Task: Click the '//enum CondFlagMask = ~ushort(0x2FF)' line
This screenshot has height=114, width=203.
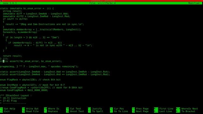Action: pos(41,88)
